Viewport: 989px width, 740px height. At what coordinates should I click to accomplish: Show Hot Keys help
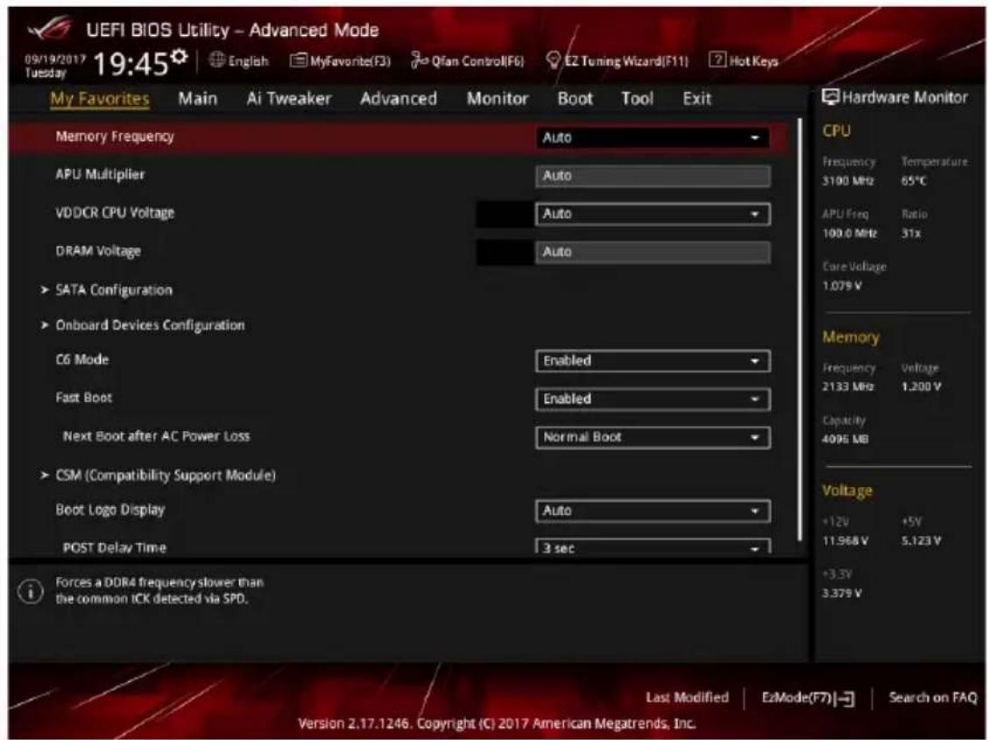[744, 60]
